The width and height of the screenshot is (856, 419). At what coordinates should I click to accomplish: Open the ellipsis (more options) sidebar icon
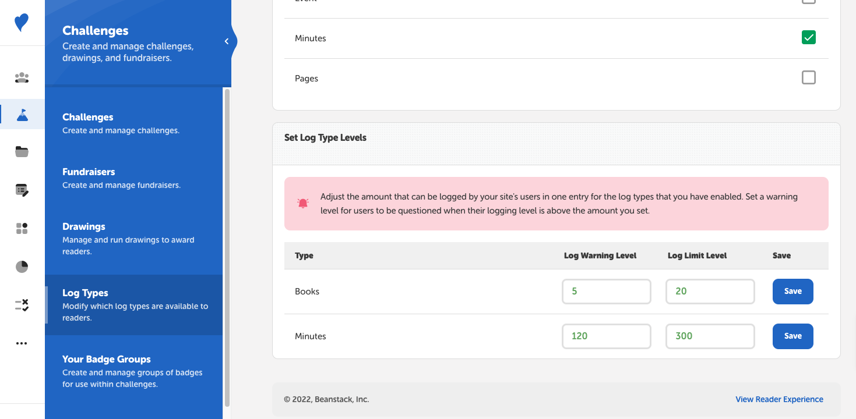click(x=22, y=343)
